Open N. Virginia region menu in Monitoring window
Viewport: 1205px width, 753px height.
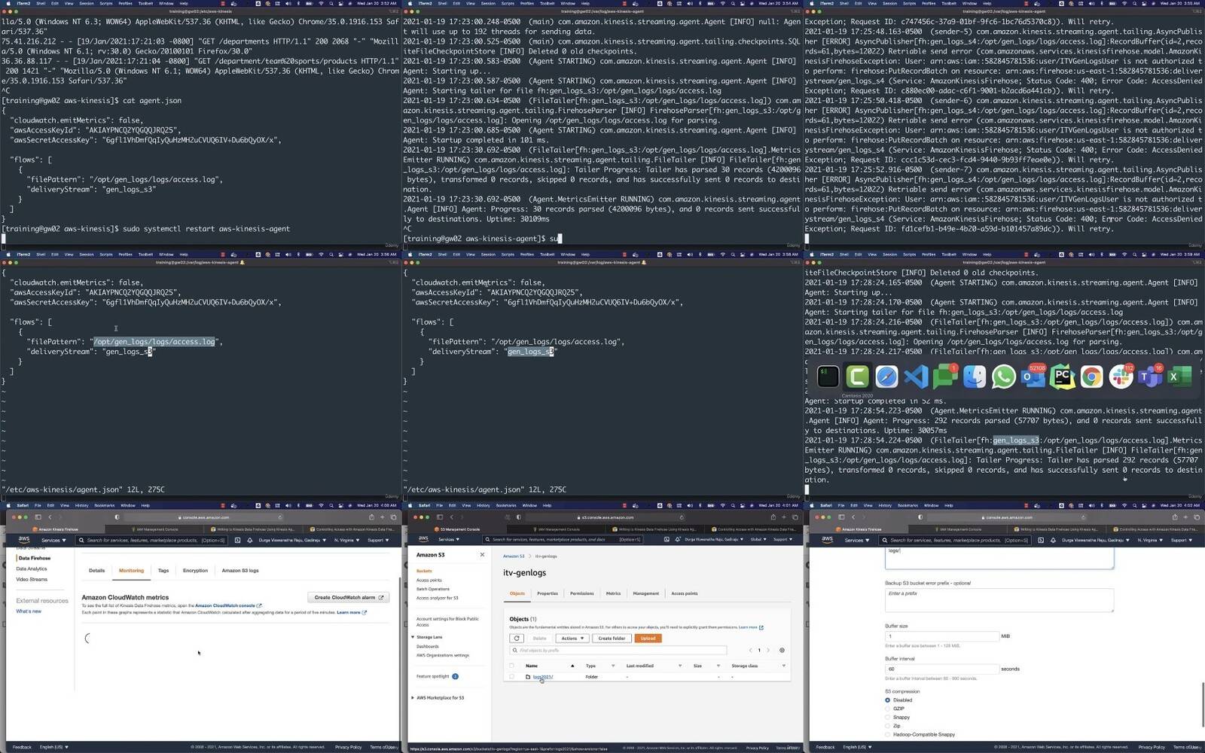348,540
